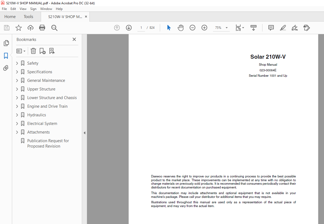Viewport: 324px width, 224px height.
Task: Open the Sign menu
Action: point(33,9)
